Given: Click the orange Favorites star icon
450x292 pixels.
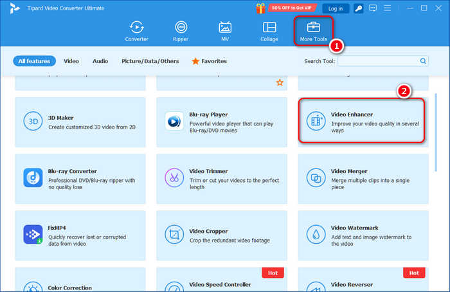Looking at the screenshot, I should coord(195,61).
